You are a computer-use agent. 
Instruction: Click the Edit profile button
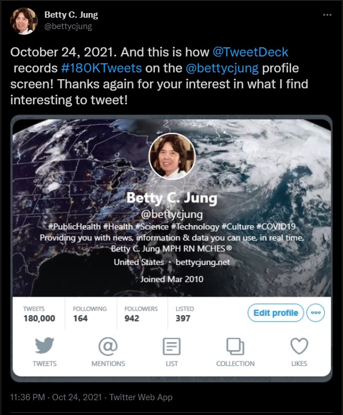pos(276,312)
